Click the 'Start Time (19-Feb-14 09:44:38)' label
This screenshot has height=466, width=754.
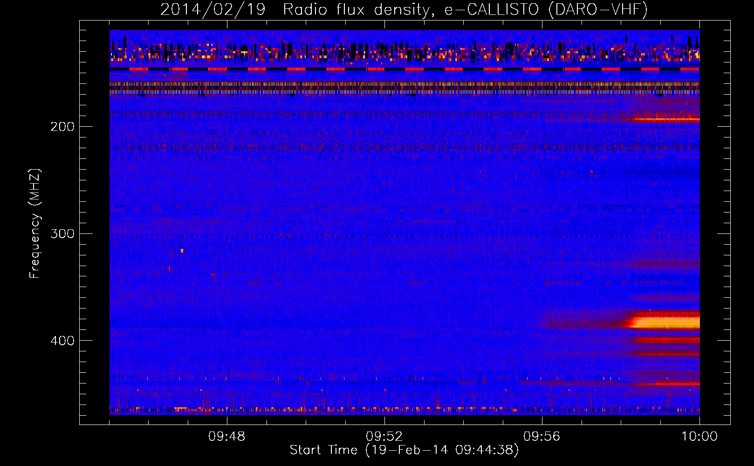click(404, 450)
